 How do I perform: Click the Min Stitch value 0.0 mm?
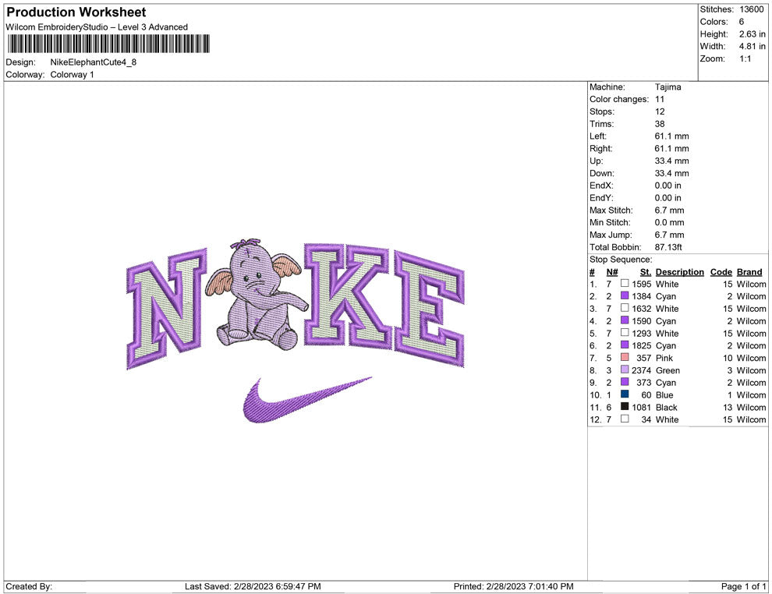[x=669, y=222]
